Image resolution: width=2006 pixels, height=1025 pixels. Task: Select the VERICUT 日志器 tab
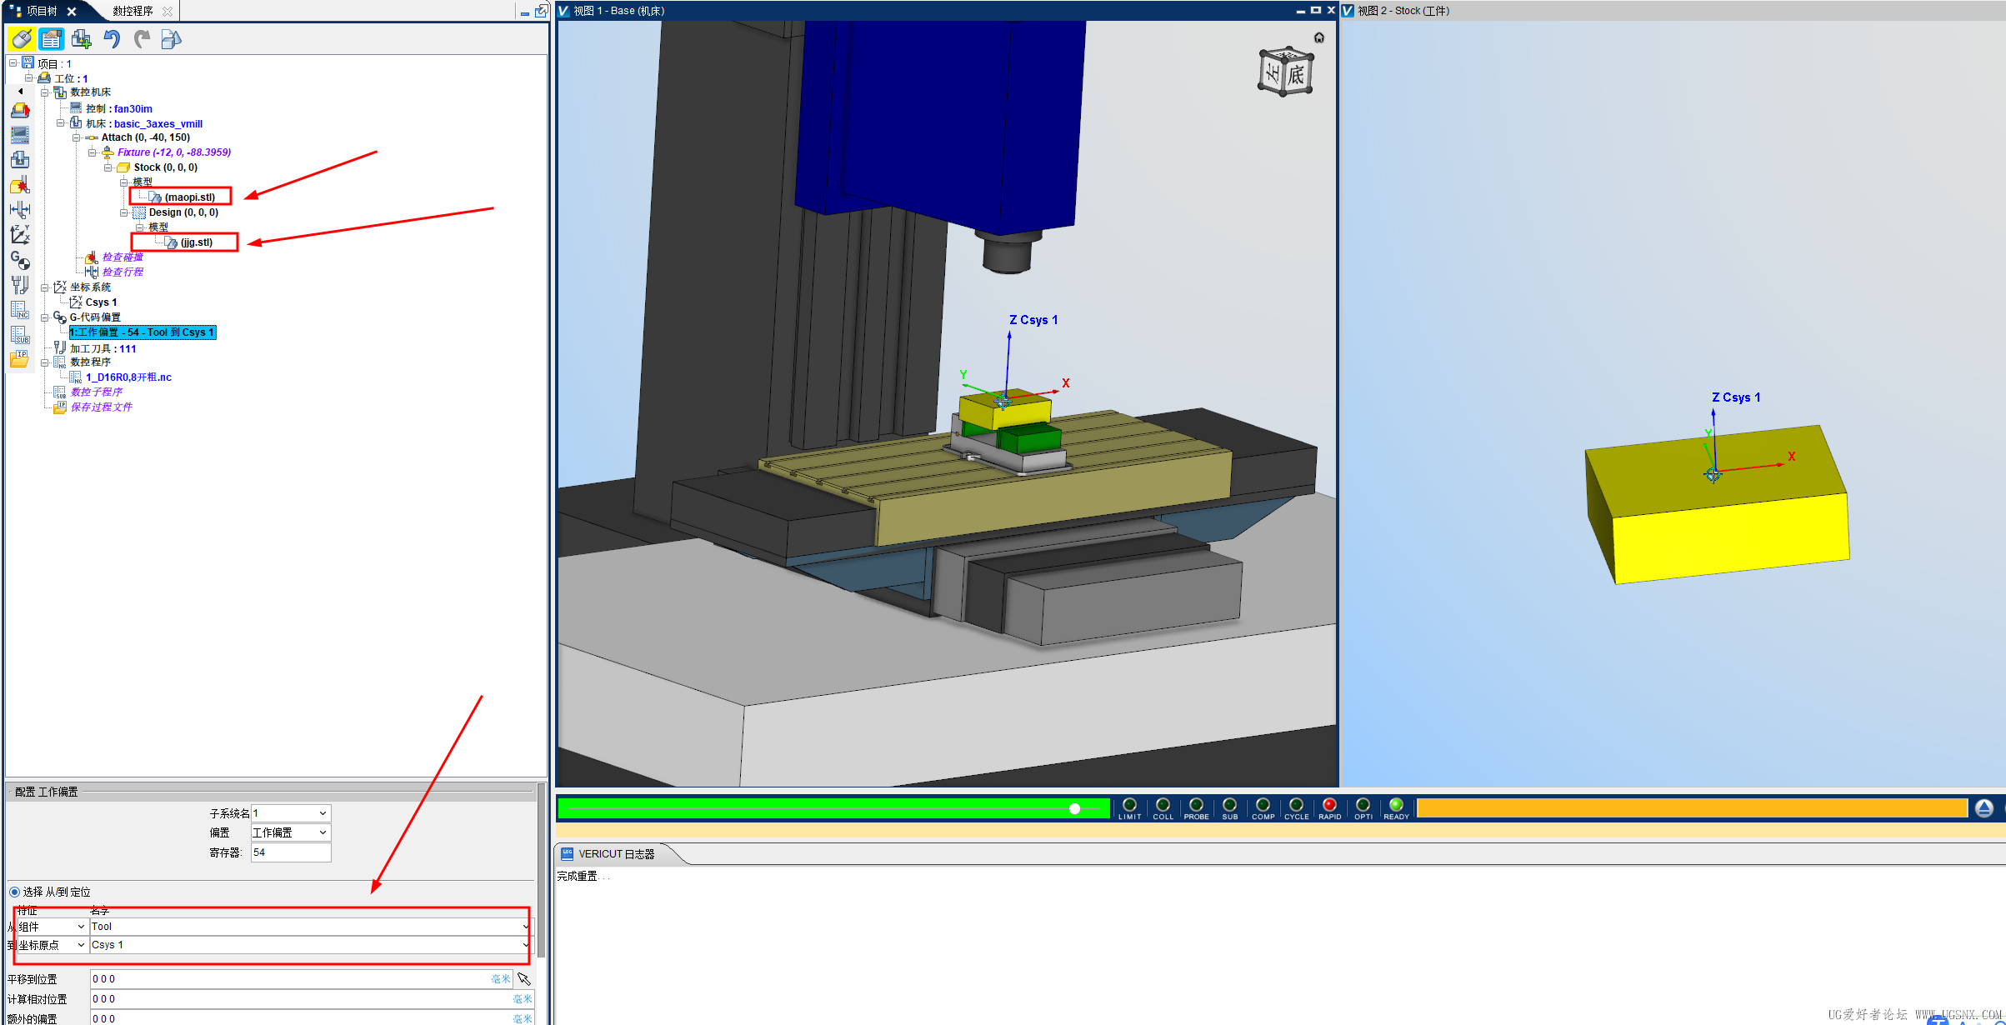[x=617, y=854]
